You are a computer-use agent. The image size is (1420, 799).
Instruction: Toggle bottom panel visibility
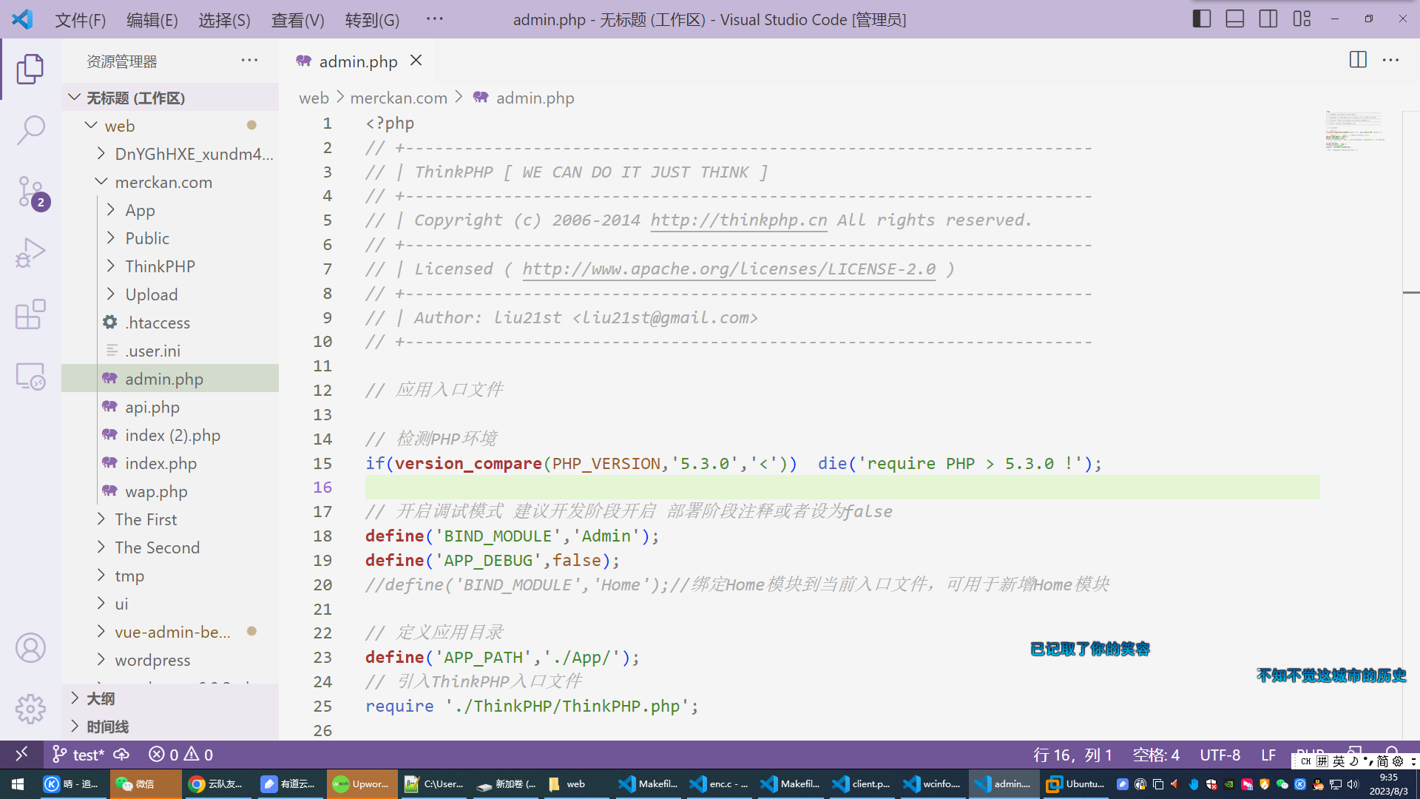pos(1234,19)
